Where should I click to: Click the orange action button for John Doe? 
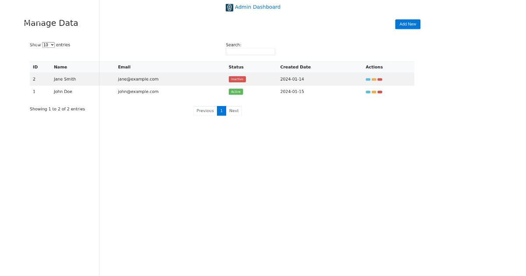374,92
